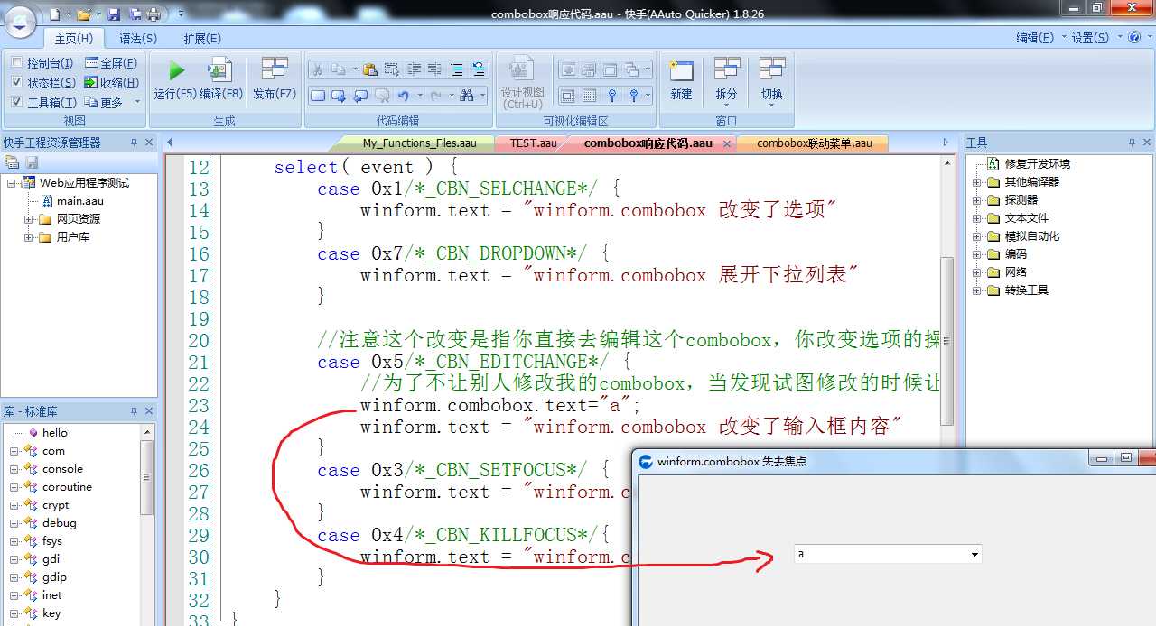Screen dimensions: 1156x626
Task: Open the 语法(S) ribbon tab
Action: tap(138, 38)
